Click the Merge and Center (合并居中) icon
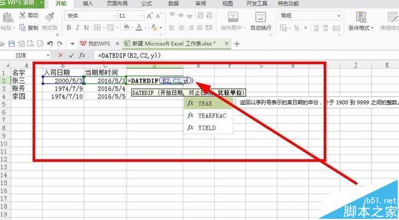Screen dimensions: 399x220 (233, 17)
